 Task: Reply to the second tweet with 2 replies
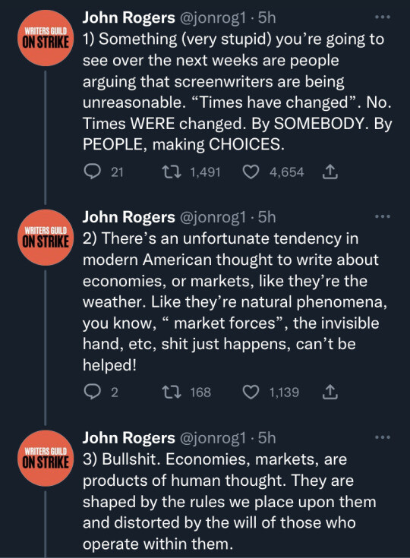tap(92, 392)
